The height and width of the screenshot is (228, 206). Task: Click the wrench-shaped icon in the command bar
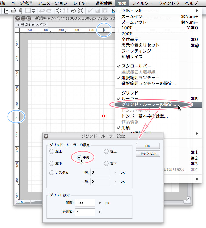[x=21, y=11]
